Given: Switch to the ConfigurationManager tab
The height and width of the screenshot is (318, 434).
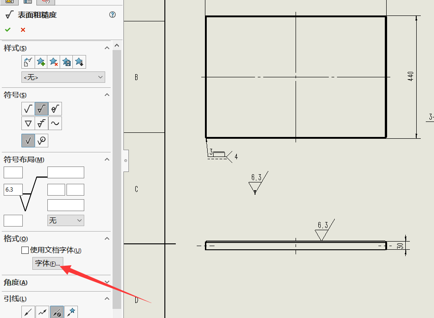Looking at the screenshot, I should (46, 2).
